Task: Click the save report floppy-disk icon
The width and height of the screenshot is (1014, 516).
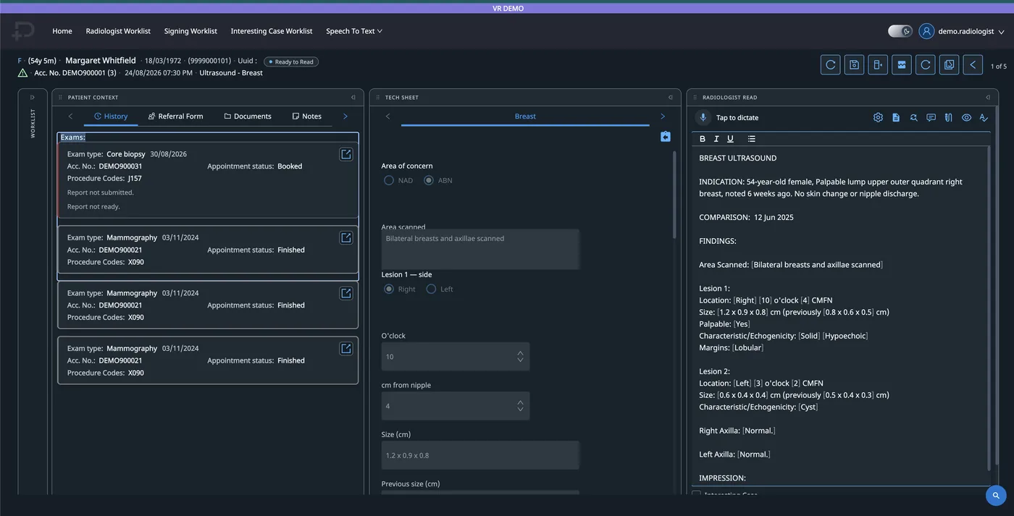Action: pyautogui.click(x=854, y=65)
